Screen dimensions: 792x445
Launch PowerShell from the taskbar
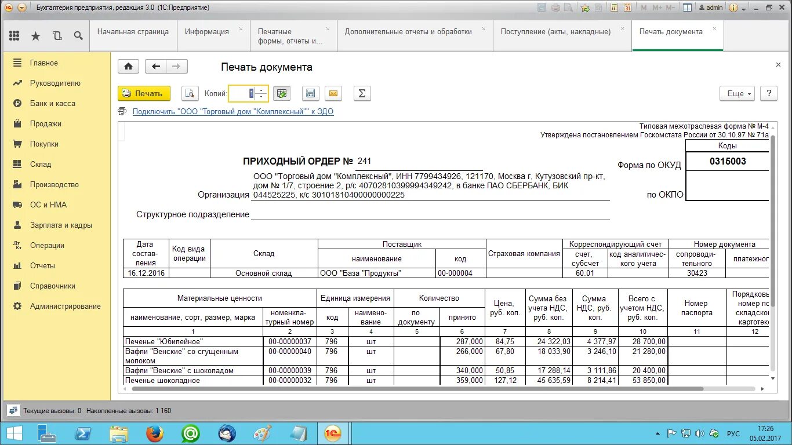click(83, 433)
